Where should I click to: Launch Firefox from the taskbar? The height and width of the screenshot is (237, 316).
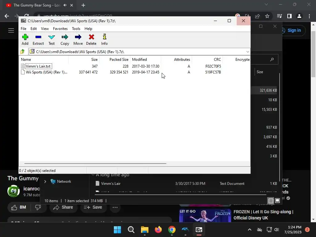pyautogui.click(x=158, y=230)
